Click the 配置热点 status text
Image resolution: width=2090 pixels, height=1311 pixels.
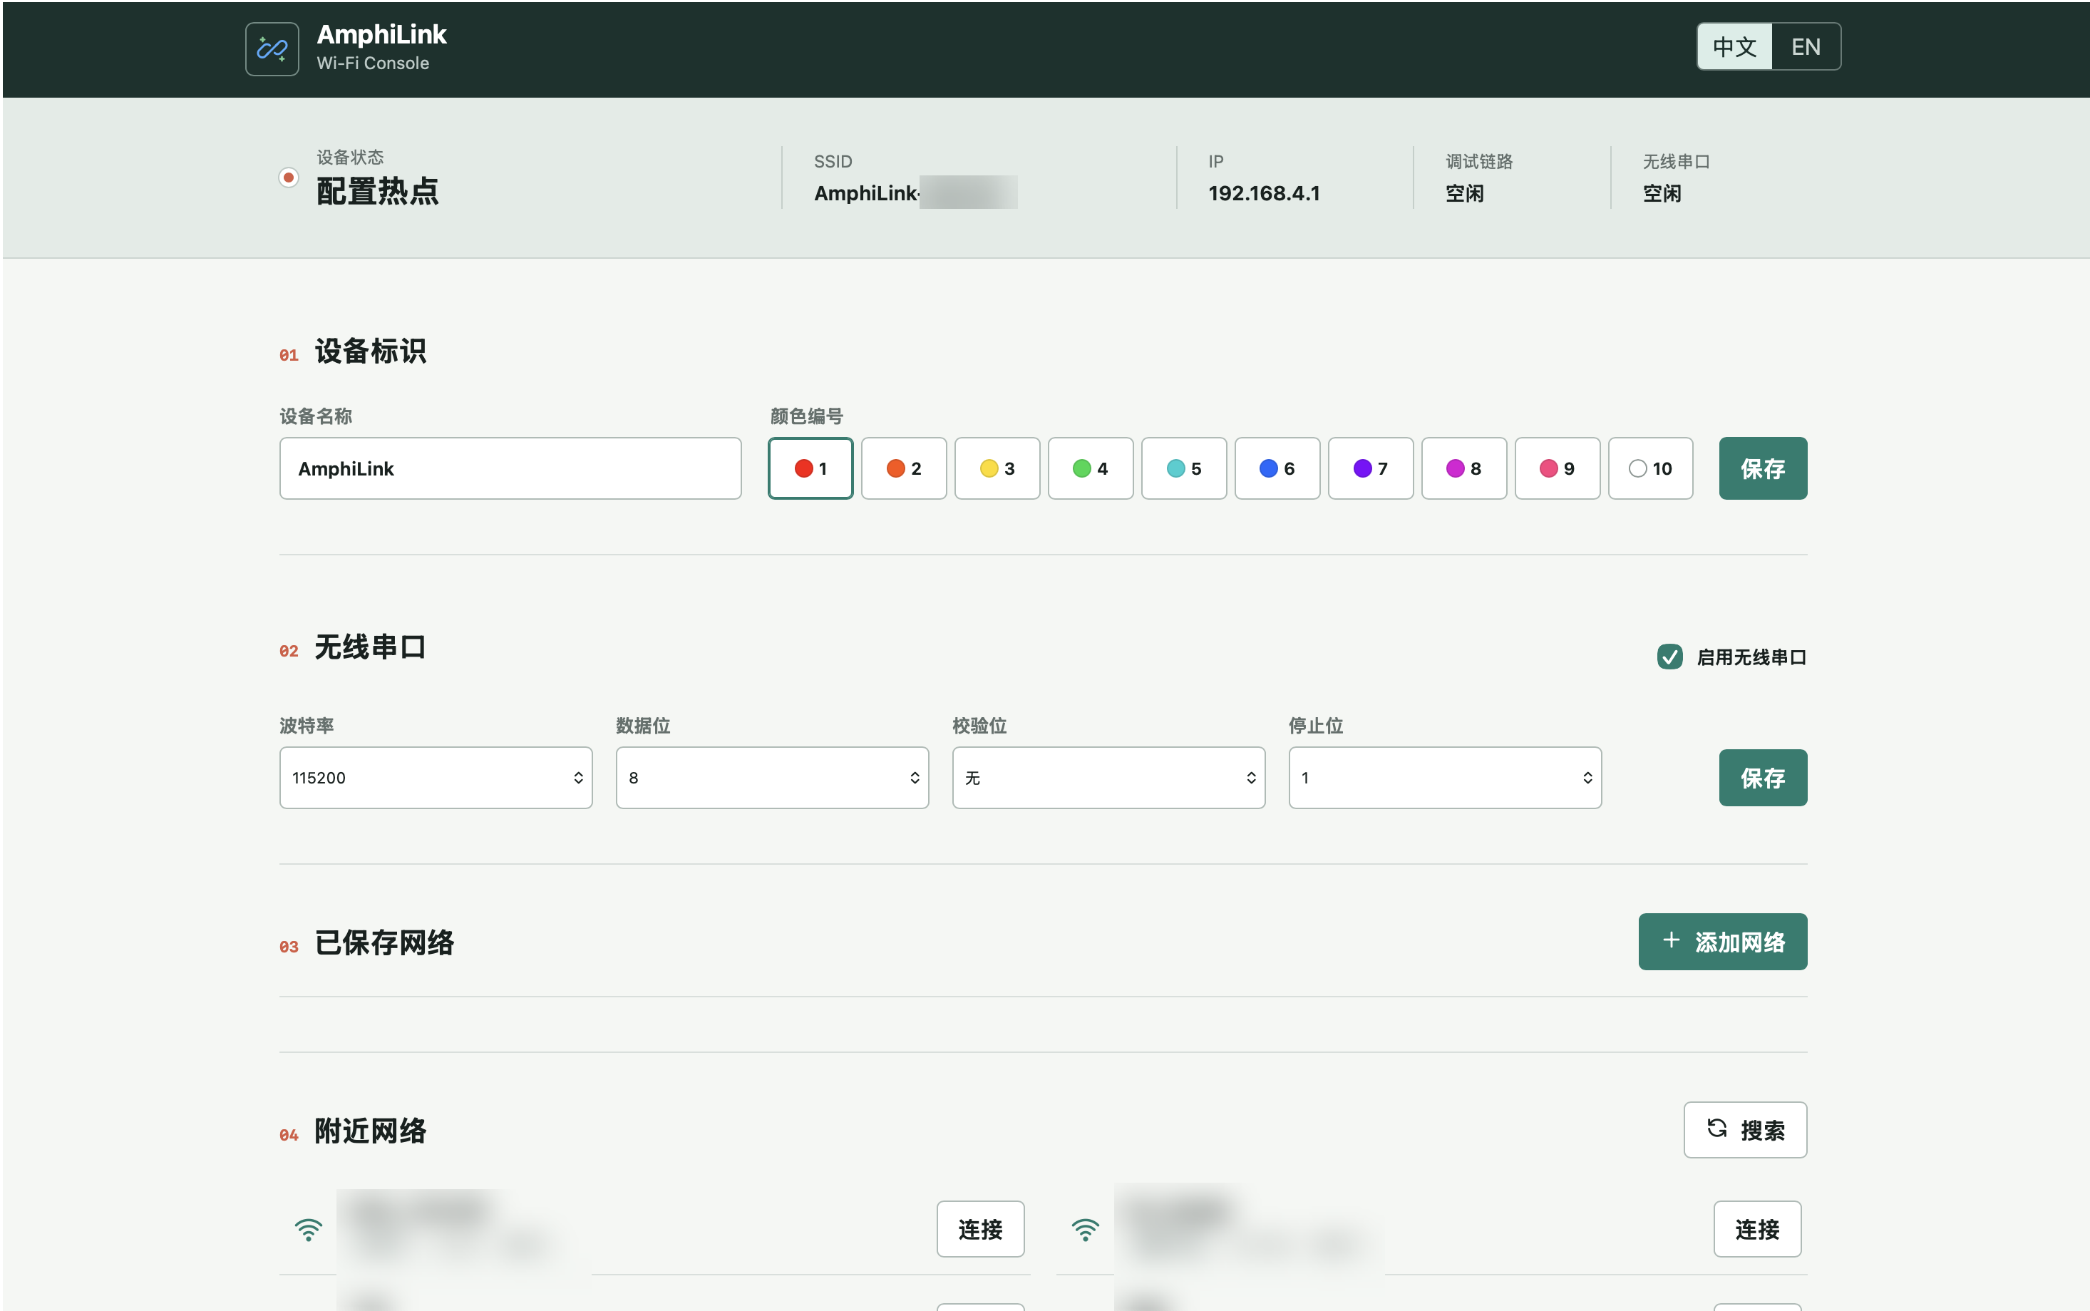(x=377, y=191)
